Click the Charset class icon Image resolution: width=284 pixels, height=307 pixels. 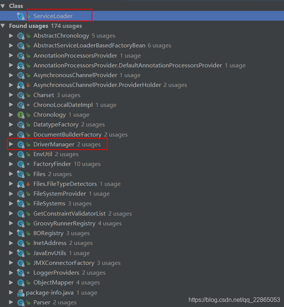21,95
